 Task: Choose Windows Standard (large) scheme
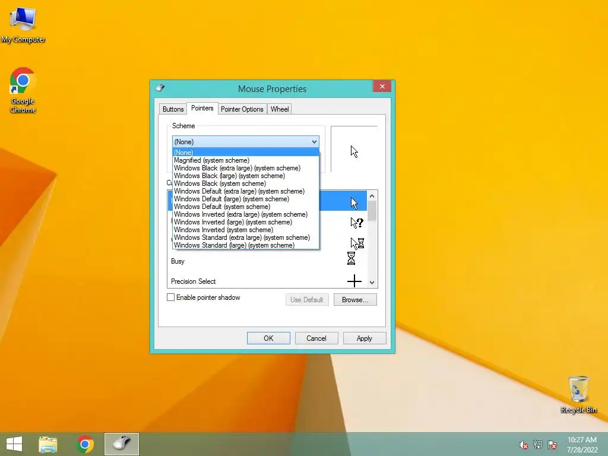[x=245, y=245]
